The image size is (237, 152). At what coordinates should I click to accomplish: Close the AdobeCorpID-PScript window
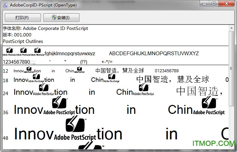[x=226, y=4]
